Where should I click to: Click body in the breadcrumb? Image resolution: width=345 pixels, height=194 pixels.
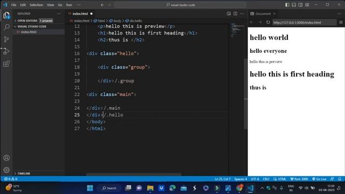point(118,20)
